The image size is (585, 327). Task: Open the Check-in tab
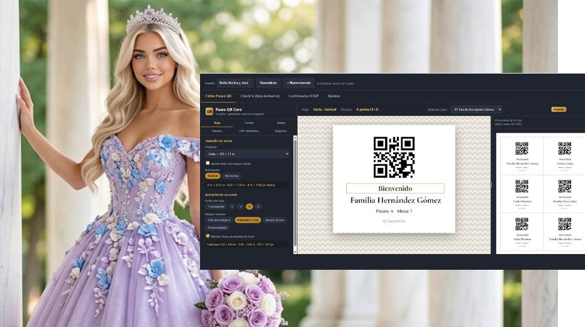[x=260, y=96]
